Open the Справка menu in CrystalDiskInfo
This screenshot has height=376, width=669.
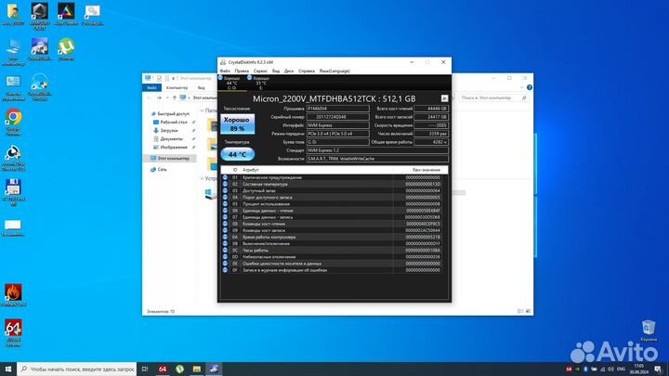(x=307, y=71)
